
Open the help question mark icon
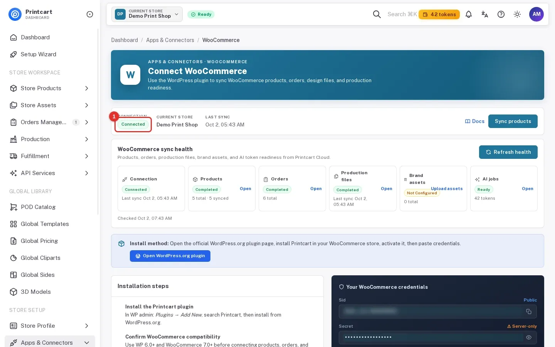pyautogui.click(x=501, y=14)
